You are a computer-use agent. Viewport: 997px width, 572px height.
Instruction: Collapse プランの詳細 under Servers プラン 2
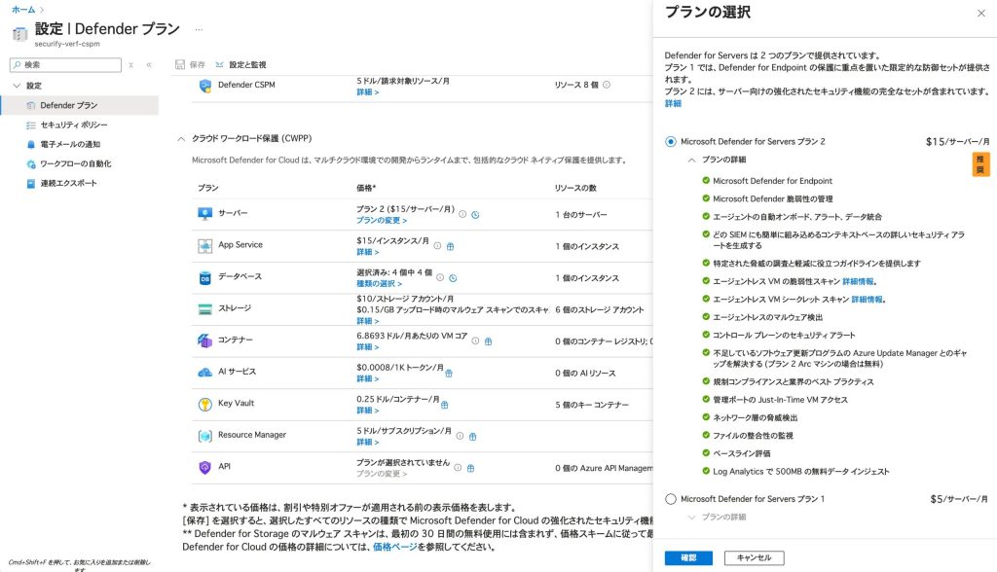(691, 160)
